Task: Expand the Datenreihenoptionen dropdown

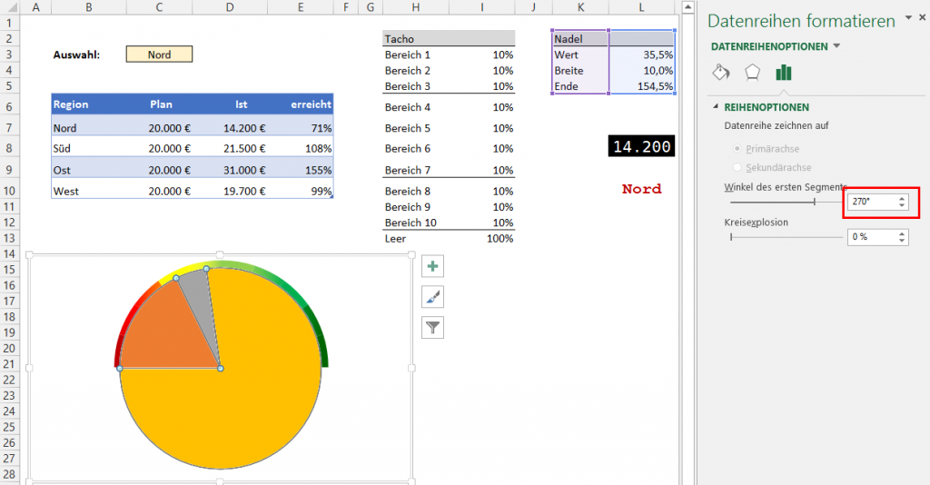Action: pos(836,46)
